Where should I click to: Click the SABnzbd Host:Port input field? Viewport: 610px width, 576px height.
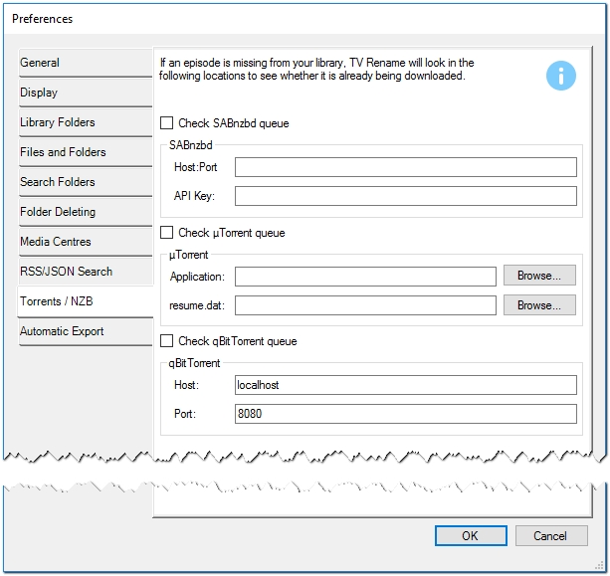(405, 167)
